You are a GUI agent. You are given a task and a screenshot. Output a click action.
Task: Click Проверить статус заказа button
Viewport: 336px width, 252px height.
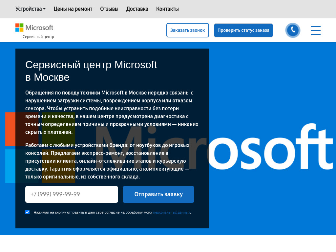click(243, 30)
